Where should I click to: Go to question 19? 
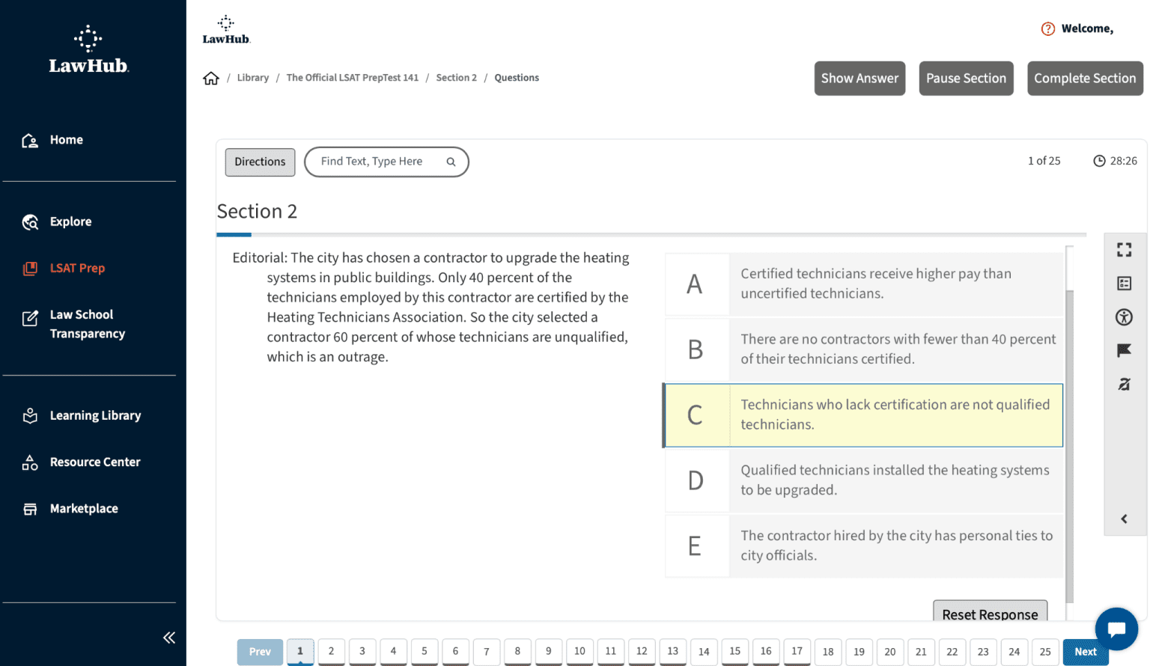[x=860, y=652]
